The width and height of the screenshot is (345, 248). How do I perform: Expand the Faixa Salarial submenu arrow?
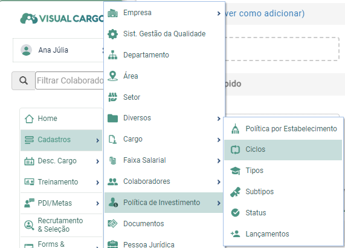219,161
